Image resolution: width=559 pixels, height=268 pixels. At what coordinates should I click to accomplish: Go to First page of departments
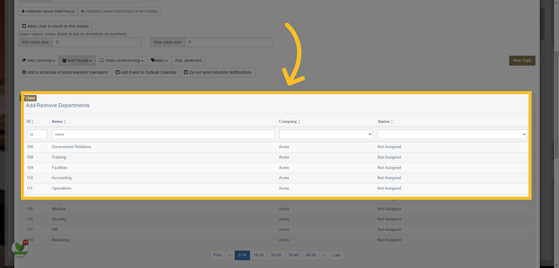click(217, 255)
